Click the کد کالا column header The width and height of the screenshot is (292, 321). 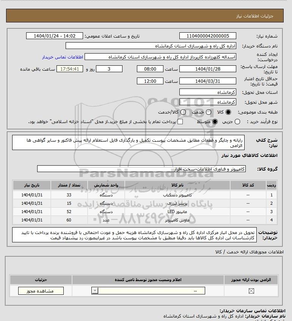click(x=248, y=185)
